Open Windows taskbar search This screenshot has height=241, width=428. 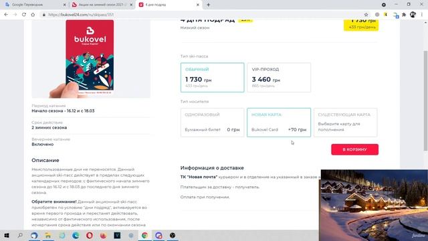[20, 235]
